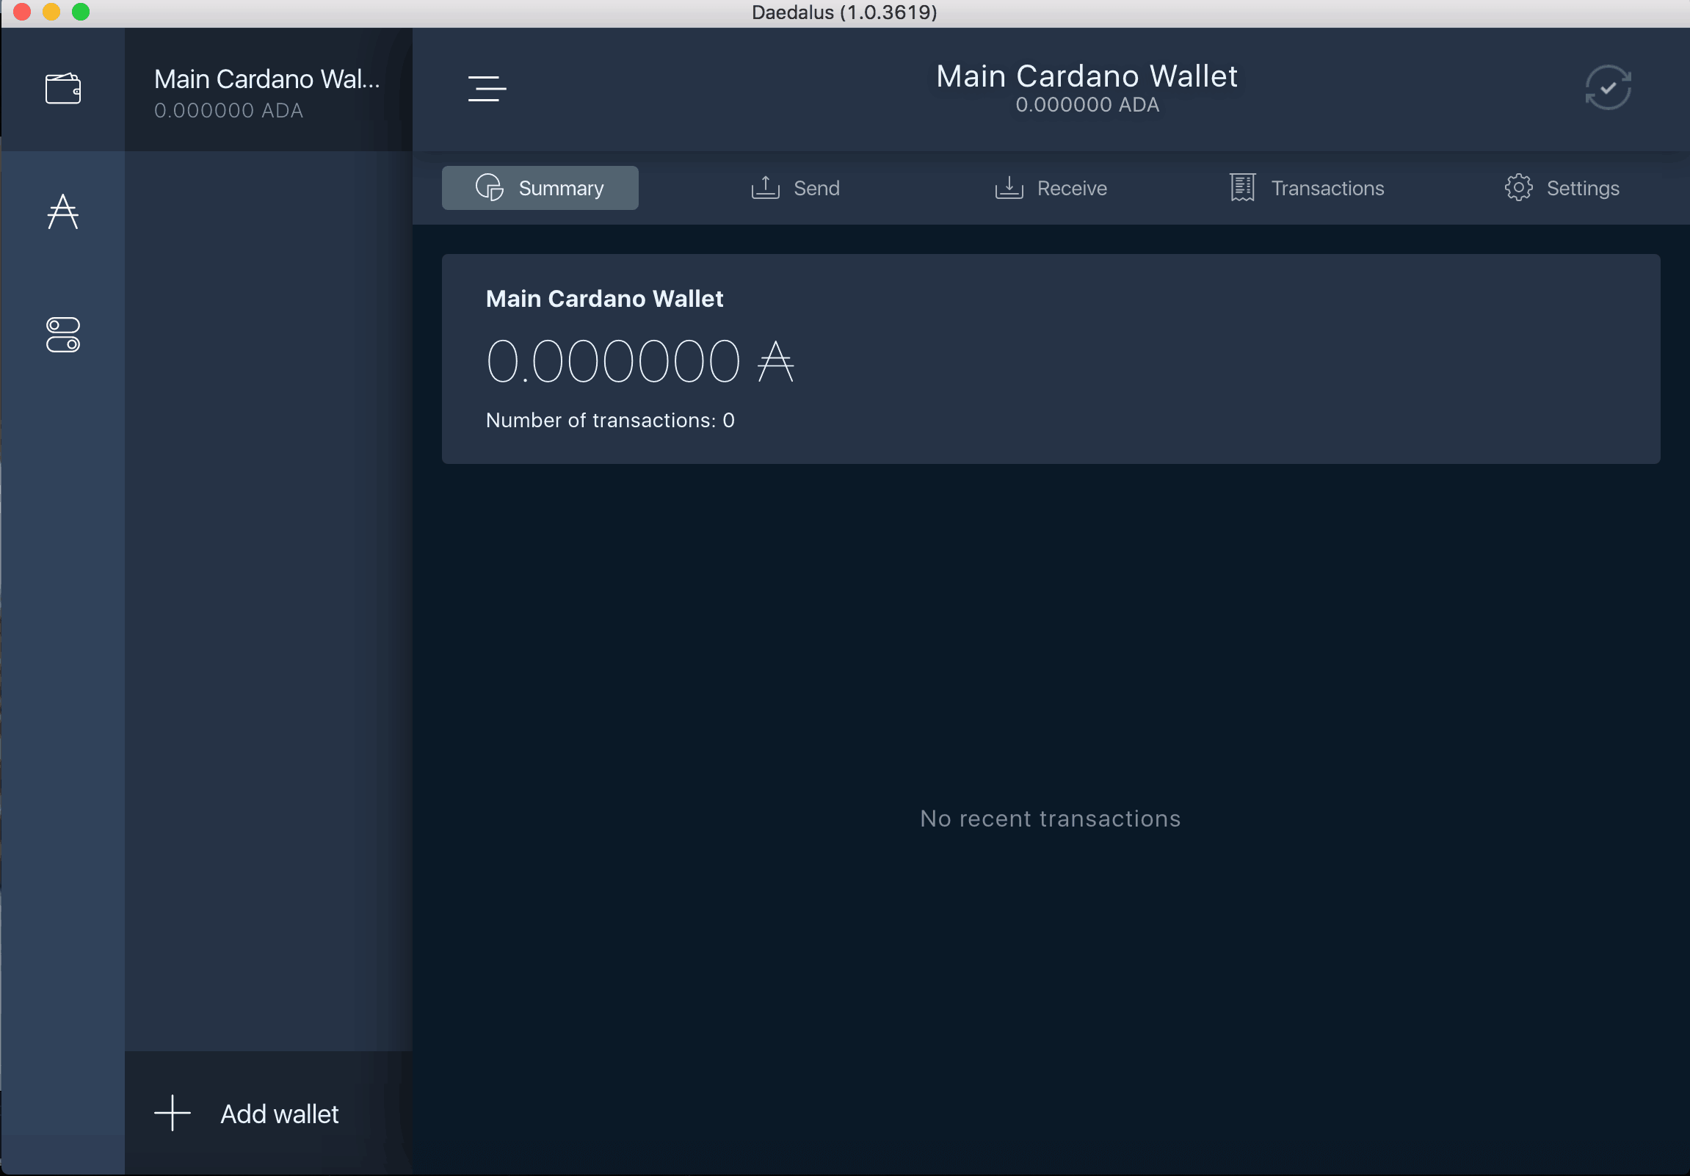Click the Transactions list icon
The height and width of the screenshot is (1176, 1690).
click(1241, 187)
